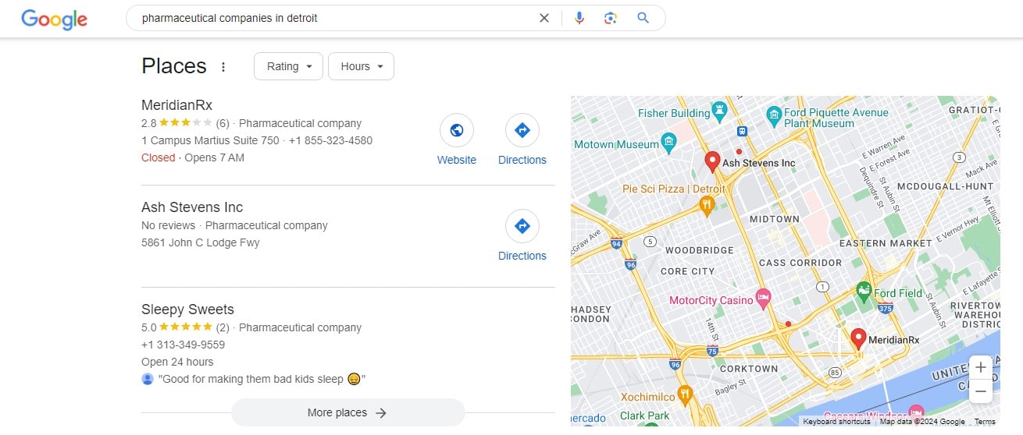Screen dimensions: 1023x435
Task: Open the MeridianRx listing title
Action: click(176, 105)
